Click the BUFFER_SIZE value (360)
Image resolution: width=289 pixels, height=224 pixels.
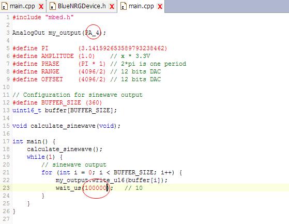tap(94, 102)
